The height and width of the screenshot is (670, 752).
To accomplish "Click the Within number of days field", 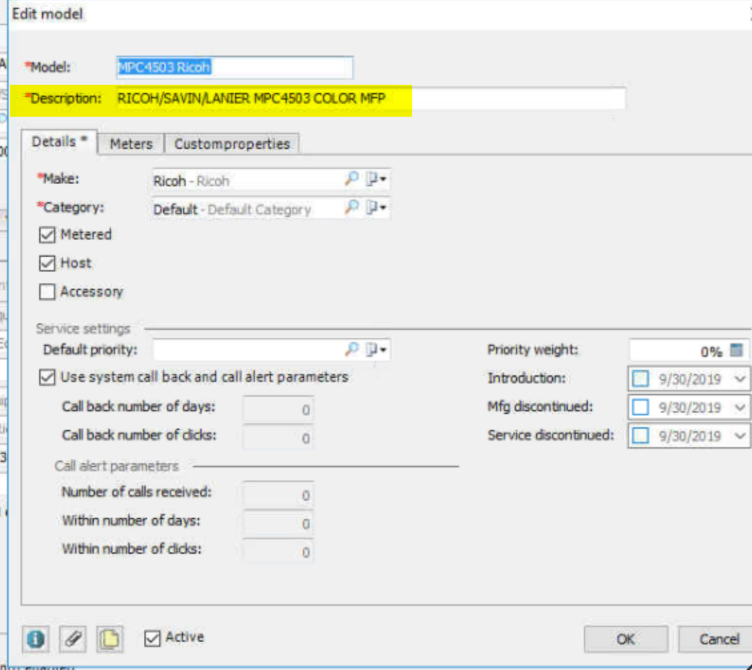I will (278, 524).
